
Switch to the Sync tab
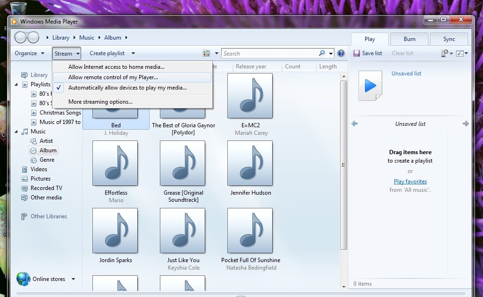[x=449, y=39]
